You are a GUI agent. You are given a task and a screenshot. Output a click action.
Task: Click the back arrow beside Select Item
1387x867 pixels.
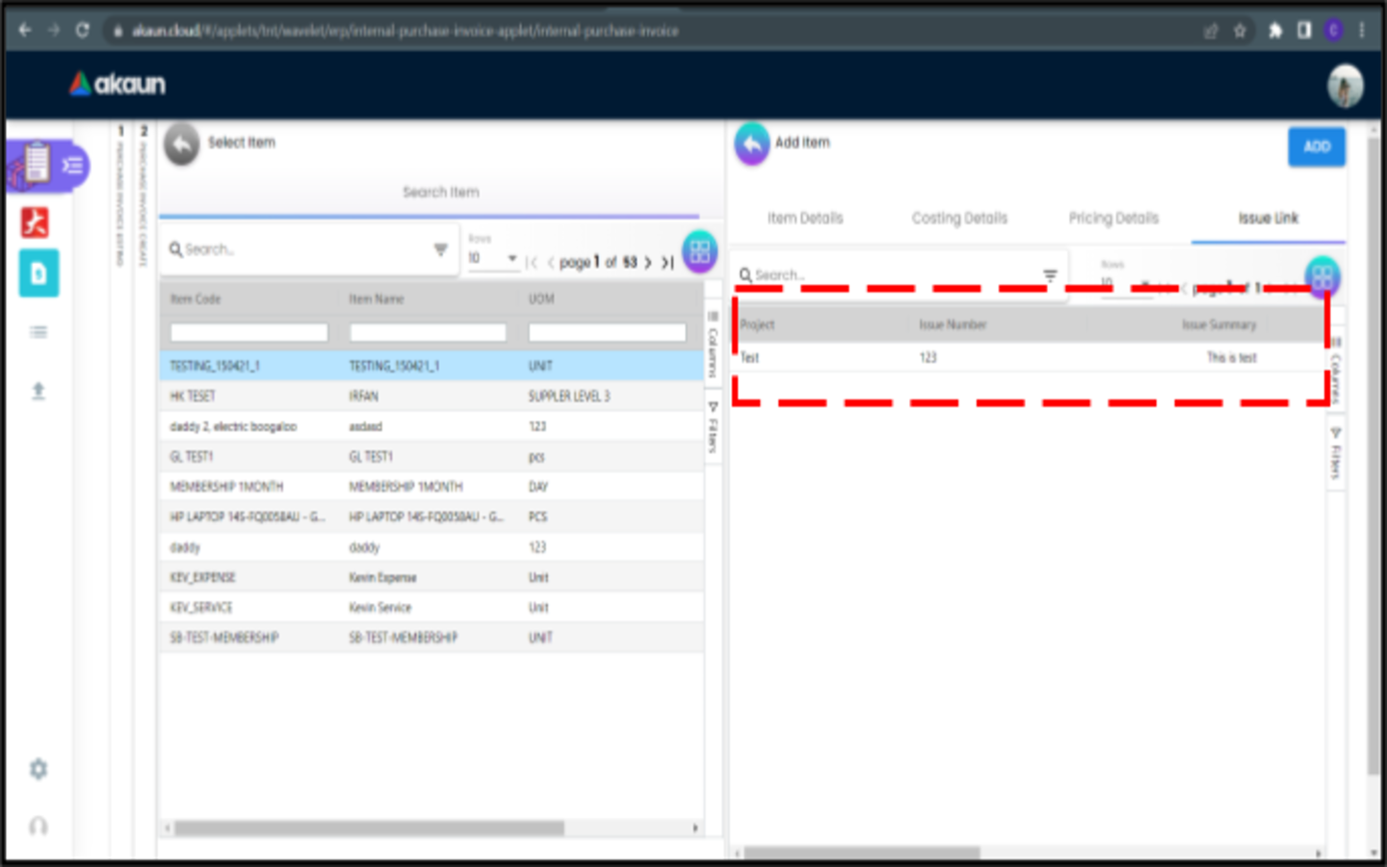click(181, 145)
